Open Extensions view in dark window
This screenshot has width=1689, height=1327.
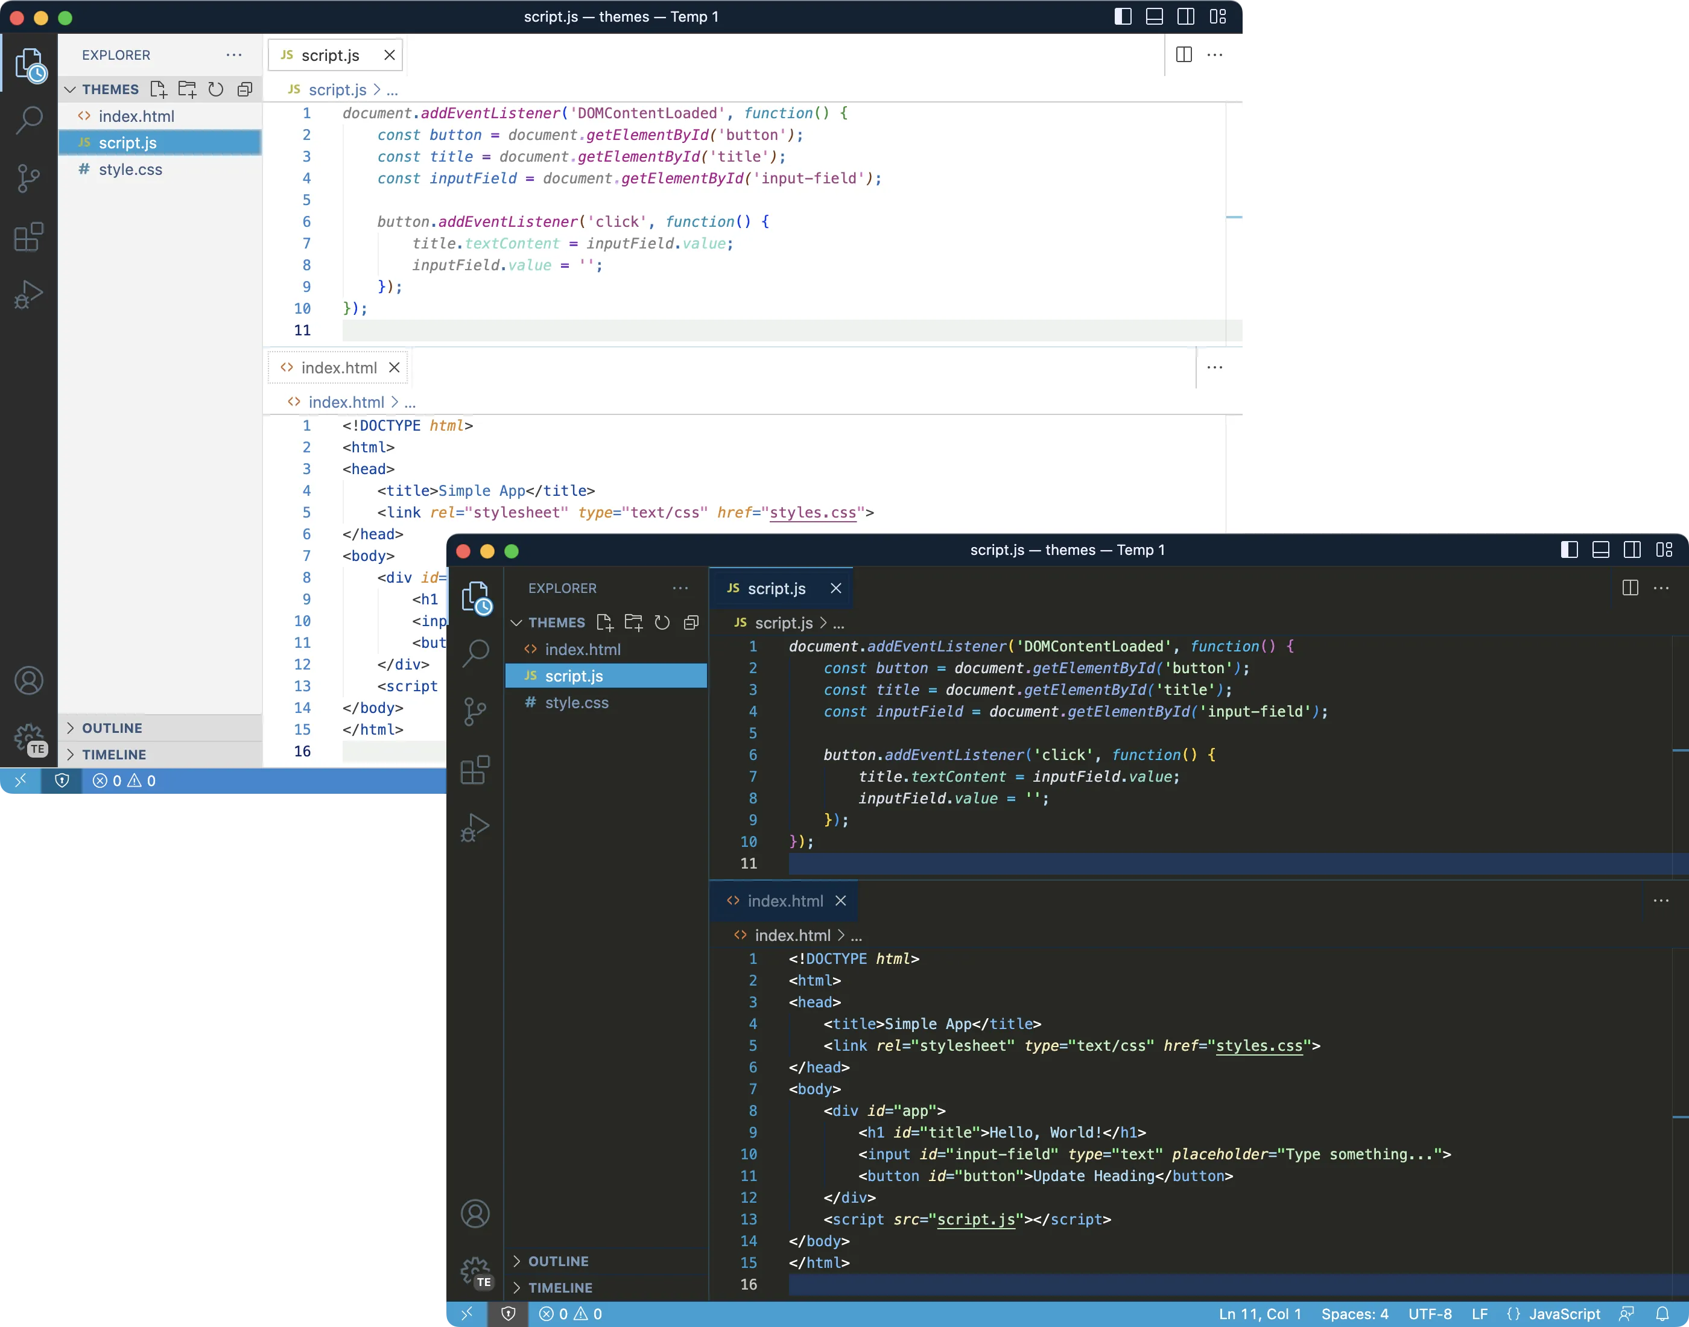475,770
